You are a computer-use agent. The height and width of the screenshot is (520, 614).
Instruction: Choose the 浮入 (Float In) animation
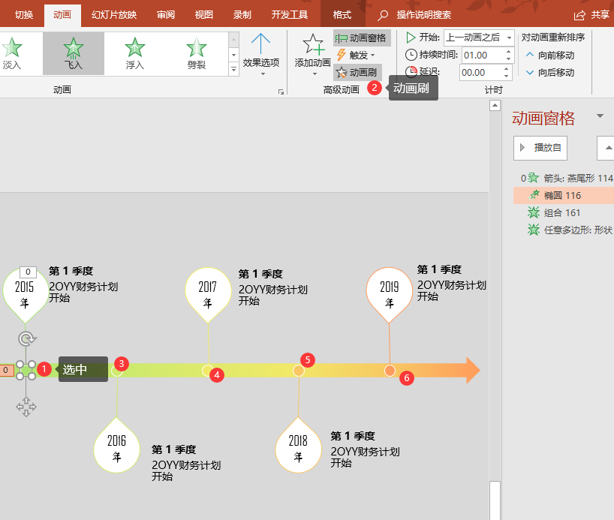point(134,53)
